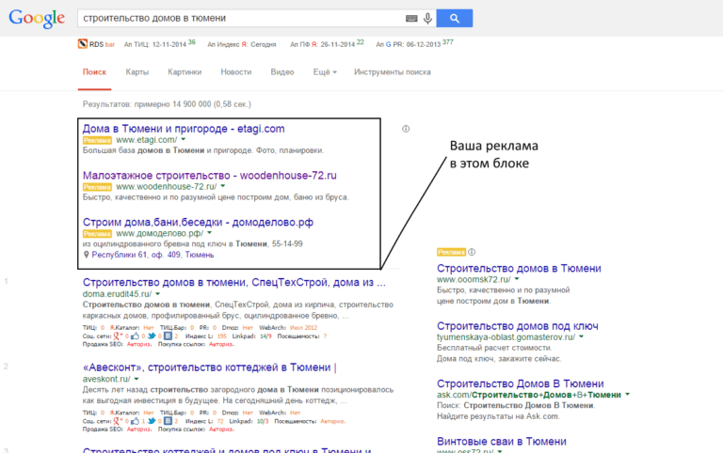Select the Поиск tab
The width and height of the screenshot is (723, 453).
click(x=94, y=72)
